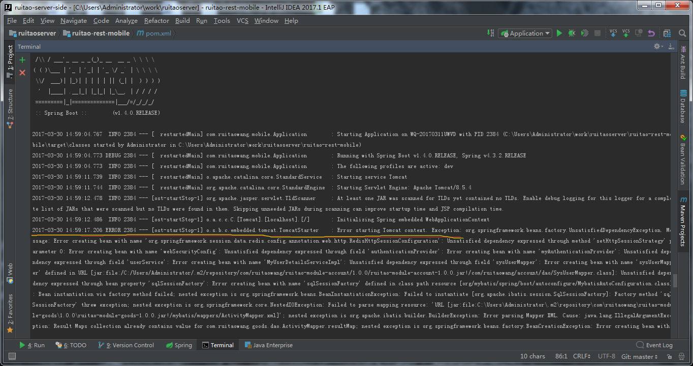The width and height of the screenshot is (693, 366).
Task: Click the Make Project build icon
Action: (491, 33)
